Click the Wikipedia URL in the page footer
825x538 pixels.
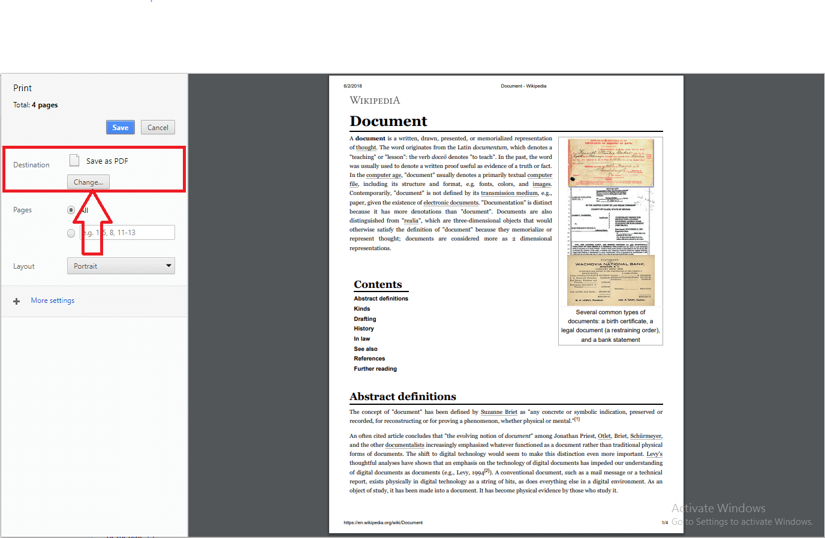pyautogui.click(x=382, y=522)
